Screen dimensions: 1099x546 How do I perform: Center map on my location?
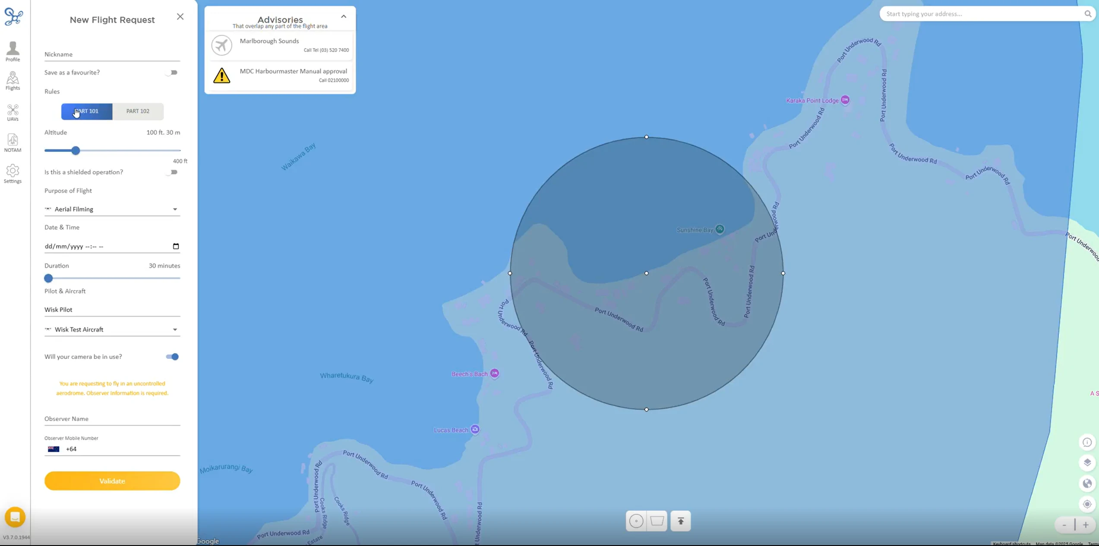(1087, 504)
